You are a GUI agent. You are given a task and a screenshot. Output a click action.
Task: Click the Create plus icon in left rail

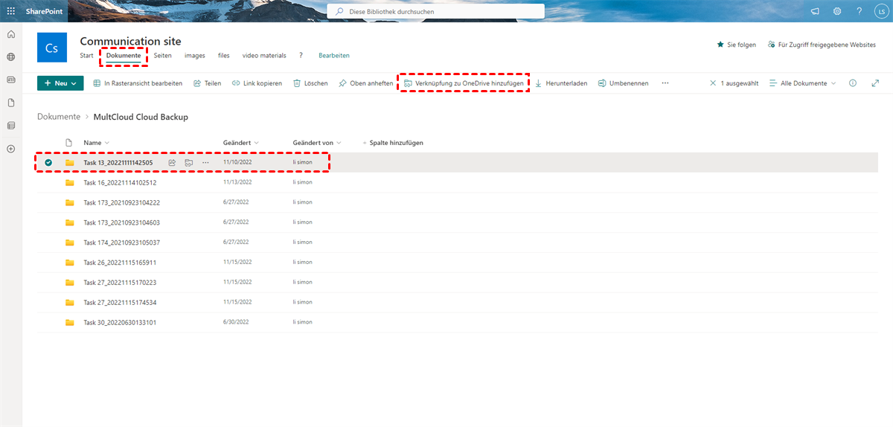(10, 149)
